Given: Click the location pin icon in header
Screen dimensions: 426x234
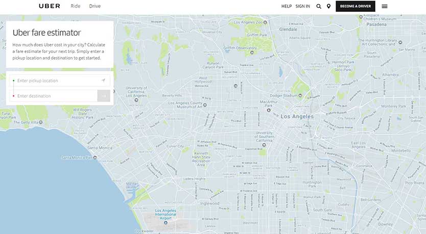Looking at the screenshot, I should (328, 6).
